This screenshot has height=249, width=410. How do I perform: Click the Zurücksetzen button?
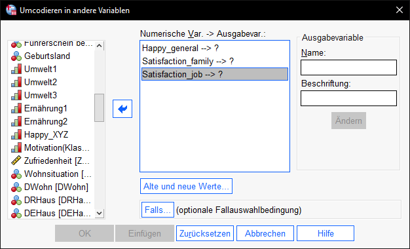pos(205,233)
